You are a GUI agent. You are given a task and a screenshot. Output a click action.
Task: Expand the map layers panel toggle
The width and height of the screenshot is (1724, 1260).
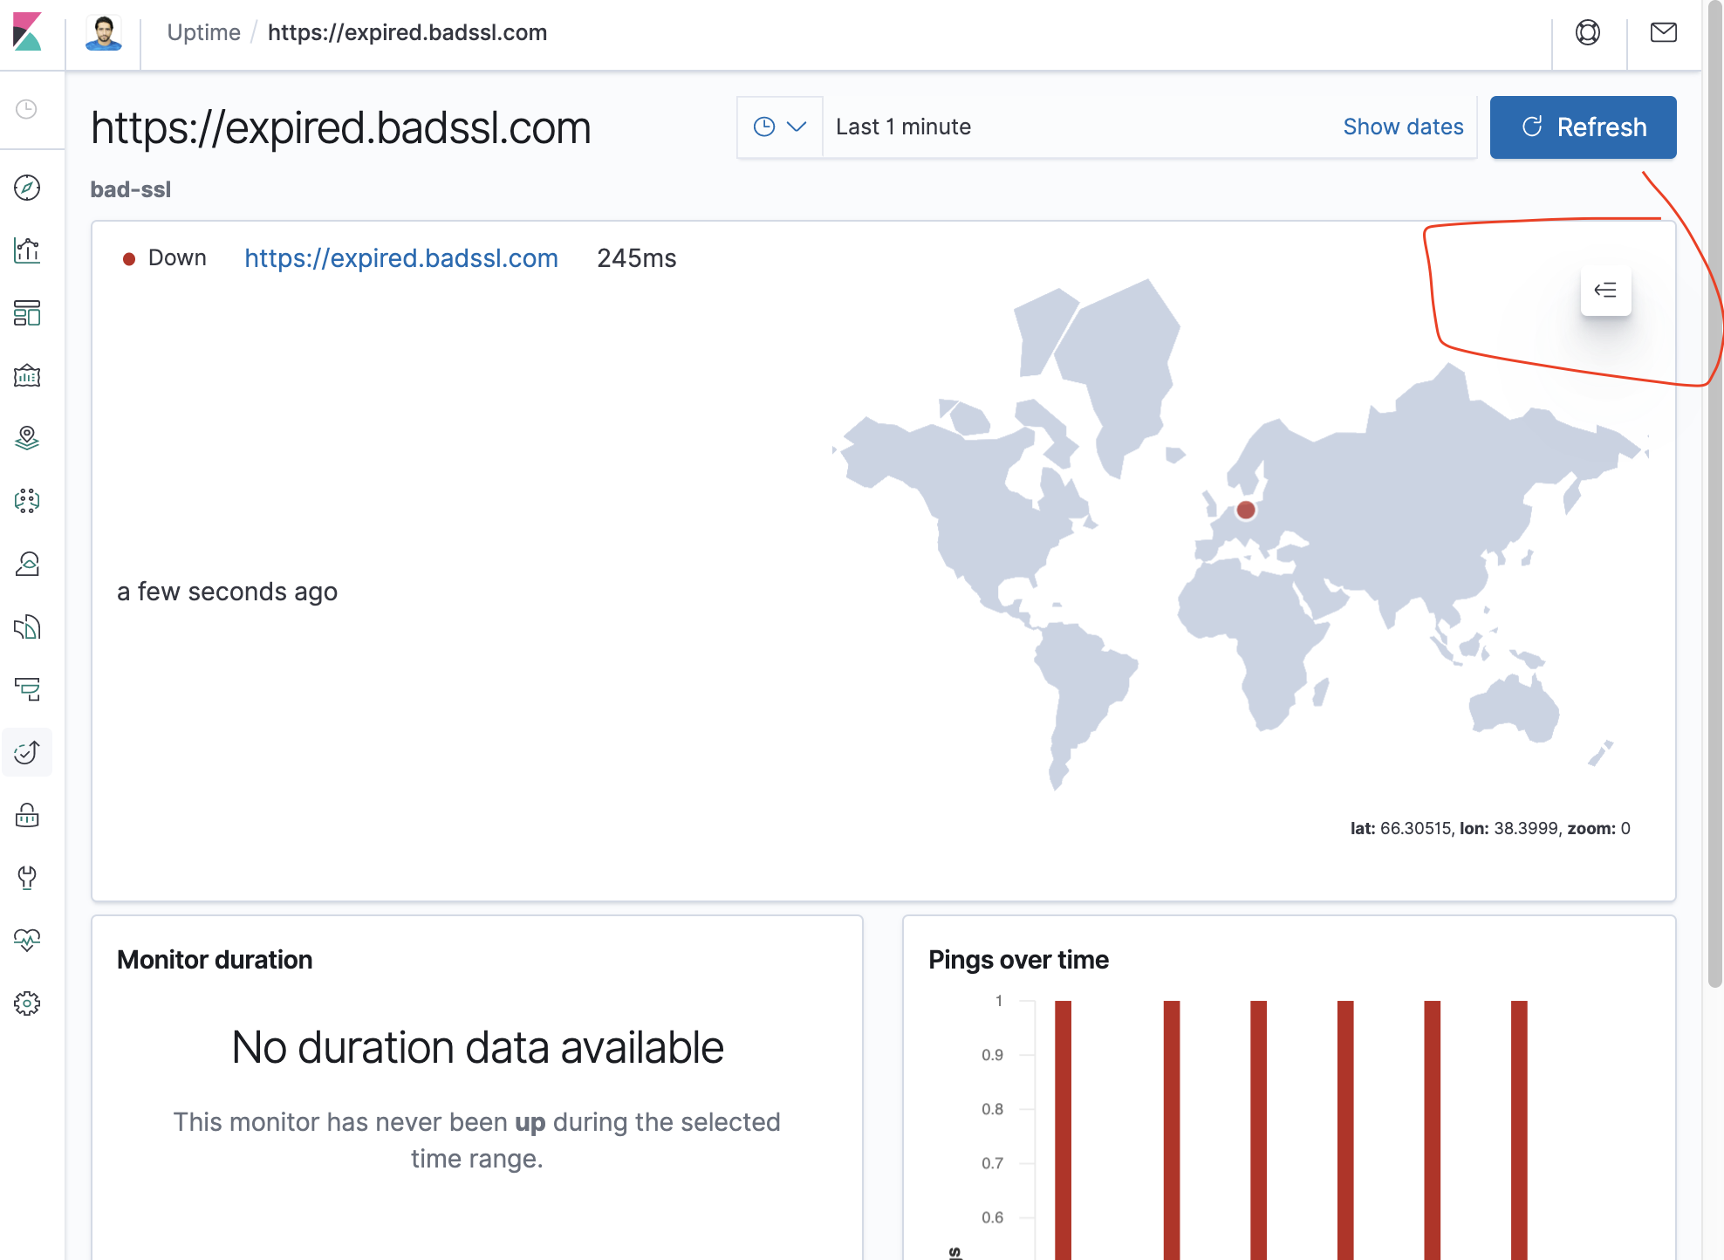[1605, 291]
